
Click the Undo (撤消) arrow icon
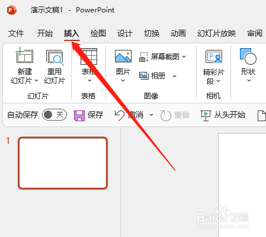pyautogui.click(x=120, y=115)
